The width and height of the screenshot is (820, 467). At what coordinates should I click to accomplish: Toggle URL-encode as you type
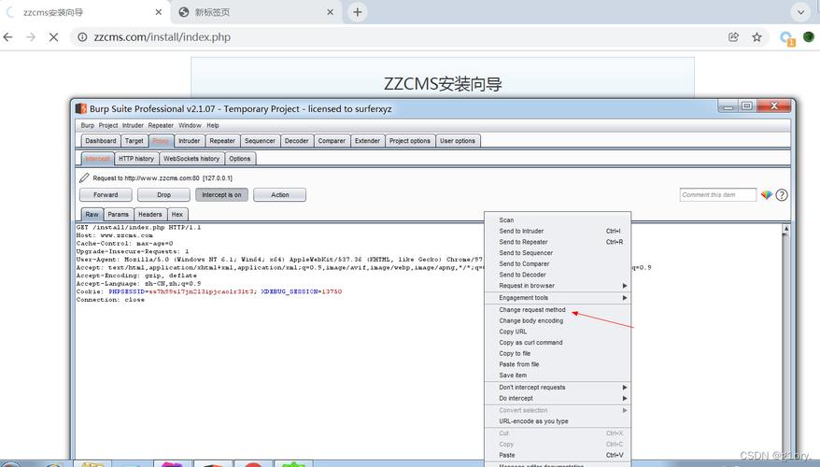pyautogui.click(x=558, y=421)
